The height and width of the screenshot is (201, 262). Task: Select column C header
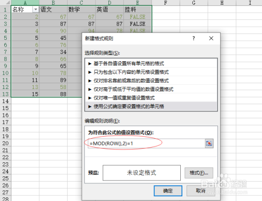tap(81, 3)
